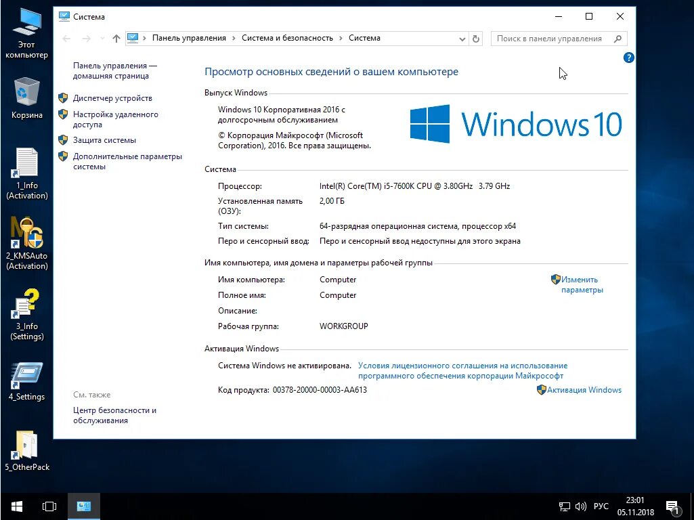Image resolution: width=694 pixels, height=520 pixels.
Task: Select the 3_Info (Settings) desktop shortcut
Action: tap(26, 314)
